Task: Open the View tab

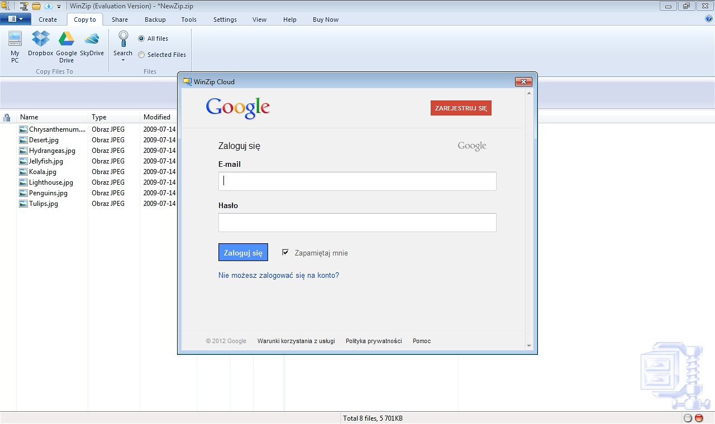Action: [x=259, y=20]
